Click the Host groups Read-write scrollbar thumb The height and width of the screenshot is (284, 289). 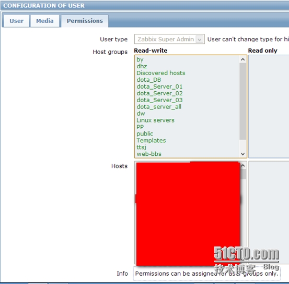242,101
